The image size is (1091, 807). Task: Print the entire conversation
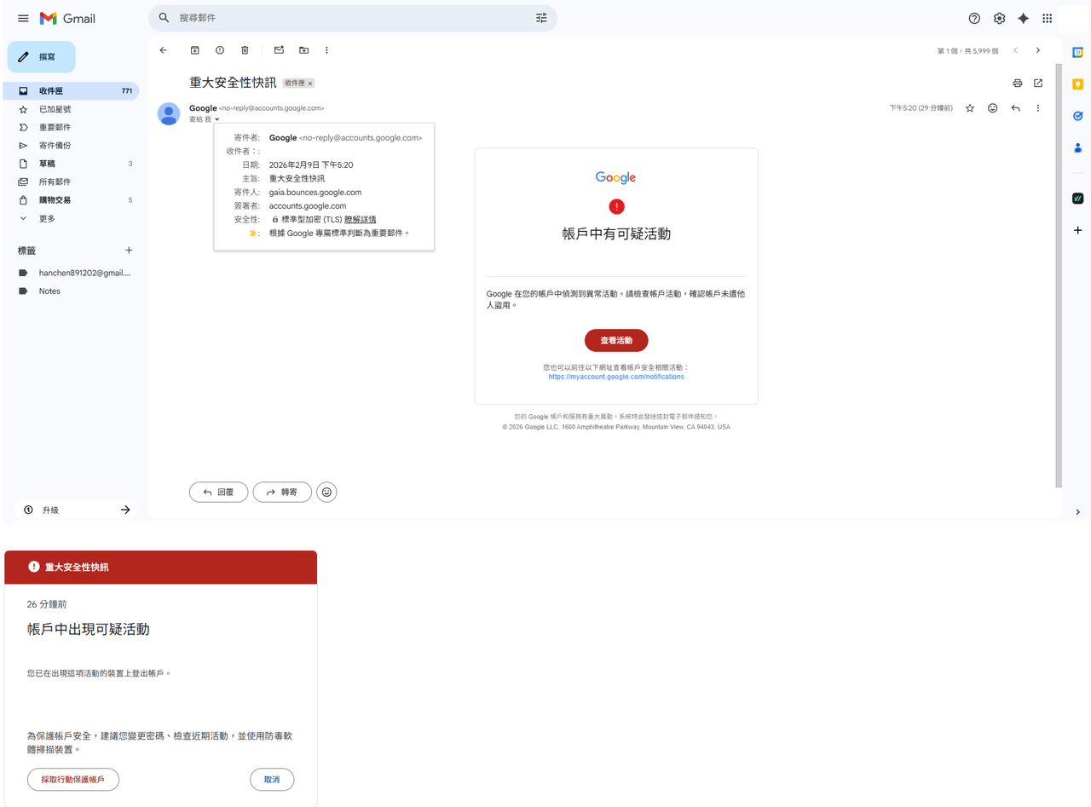(1017, 83)
